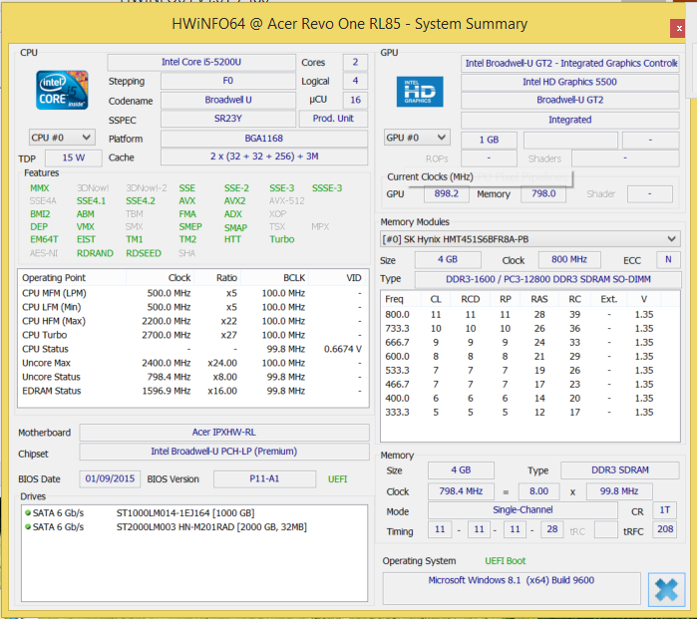Open the CPU #0 selector dropdown
The image size is (697, 619).
pos(62,138)
